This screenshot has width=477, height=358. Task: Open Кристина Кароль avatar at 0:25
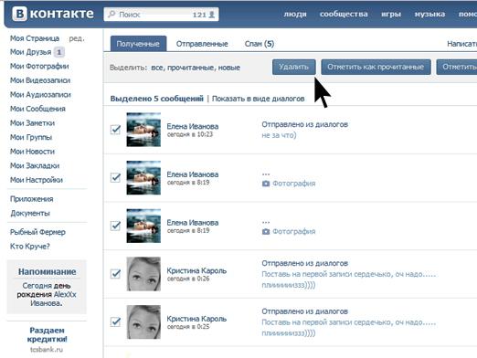pyautogui.click(x=143, y=322)
